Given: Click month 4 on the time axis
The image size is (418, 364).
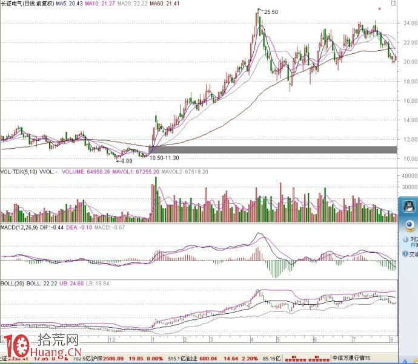Looking at the screenshot, I should point(252,340).
